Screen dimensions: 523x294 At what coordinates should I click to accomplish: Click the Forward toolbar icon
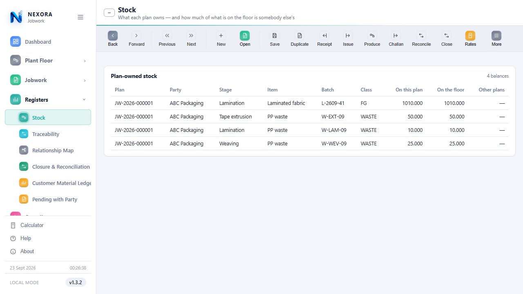tap(136, 36)
